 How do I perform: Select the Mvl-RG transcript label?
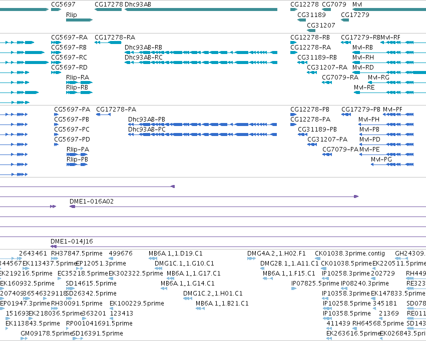click(x=378, y=77)
